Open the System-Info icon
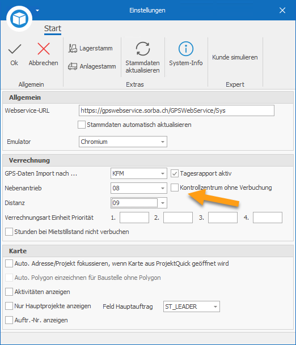The height and width of the screenshot is (345, 296). [185, 49]
